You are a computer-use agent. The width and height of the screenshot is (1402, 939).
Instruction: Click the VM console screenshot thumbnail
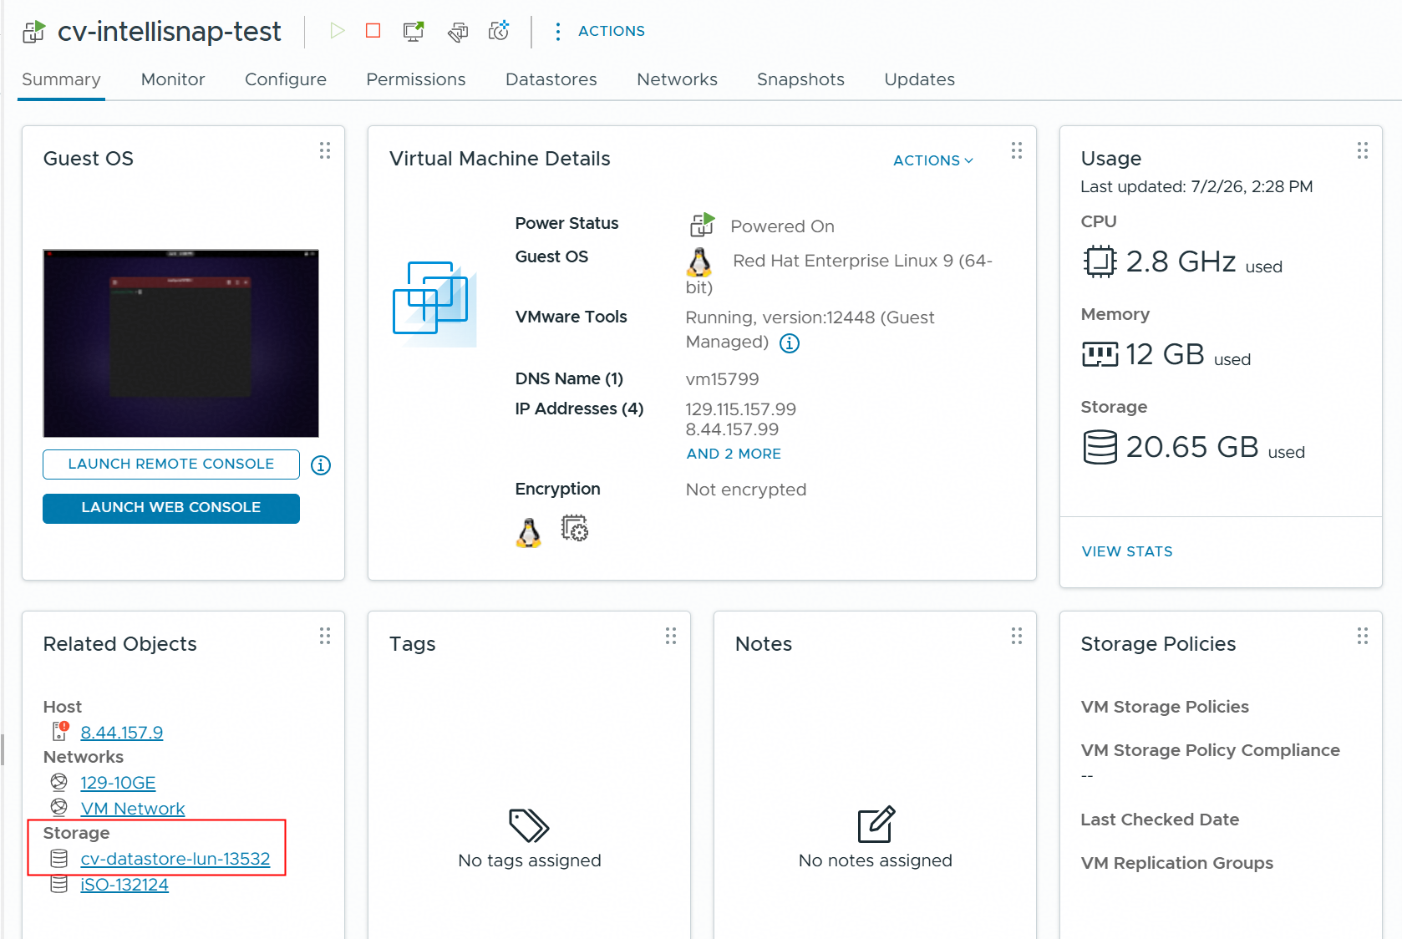pos(180,343)
